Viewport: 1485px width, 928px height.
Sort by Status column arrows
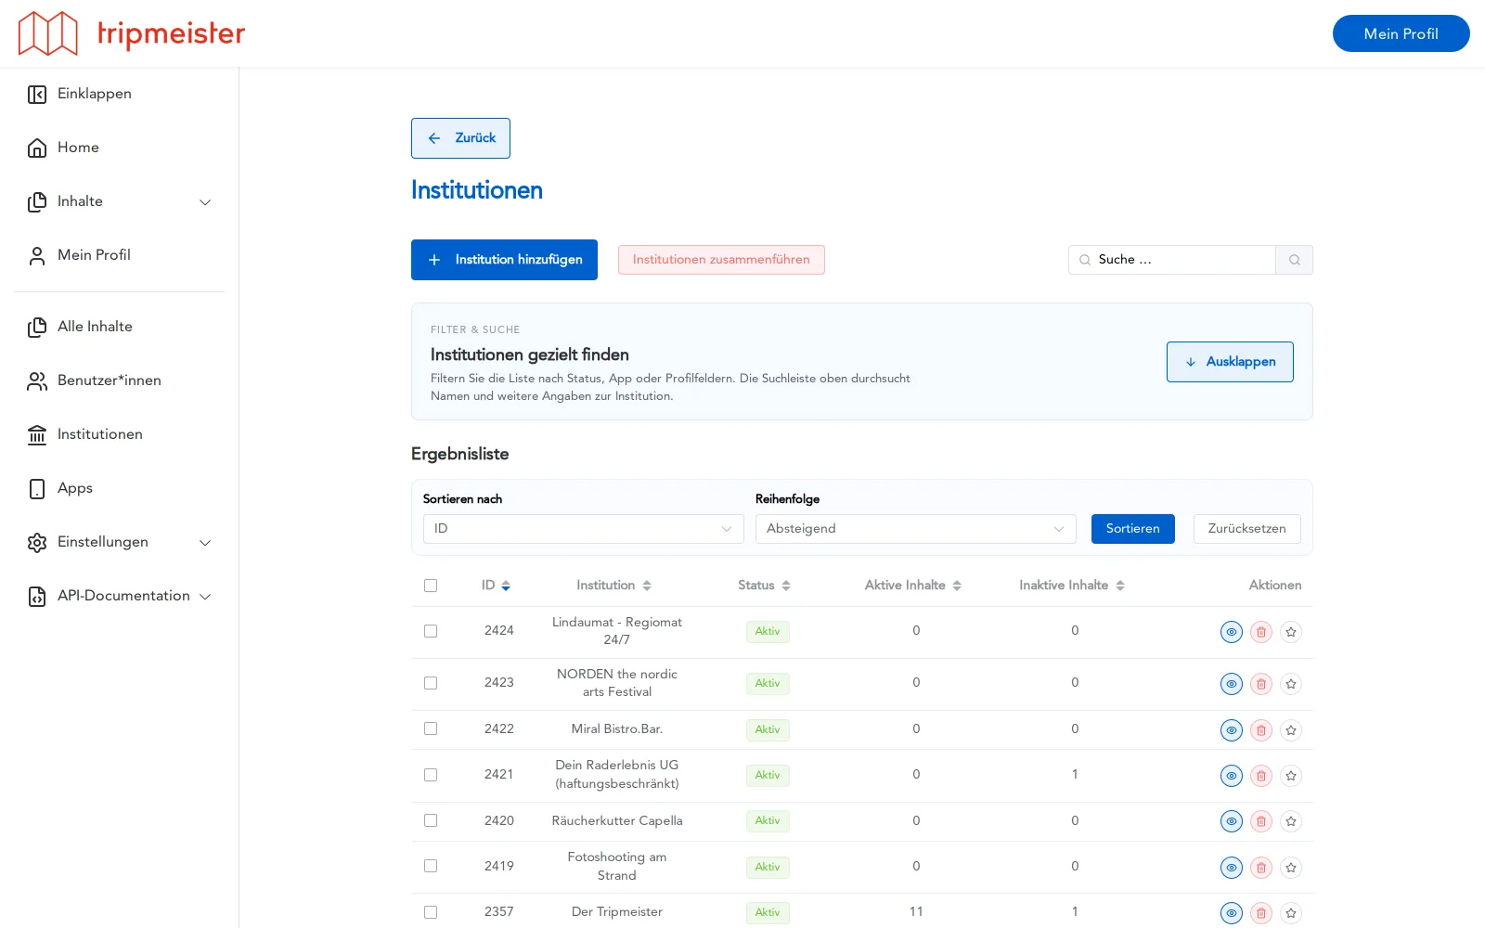[786, 586]
